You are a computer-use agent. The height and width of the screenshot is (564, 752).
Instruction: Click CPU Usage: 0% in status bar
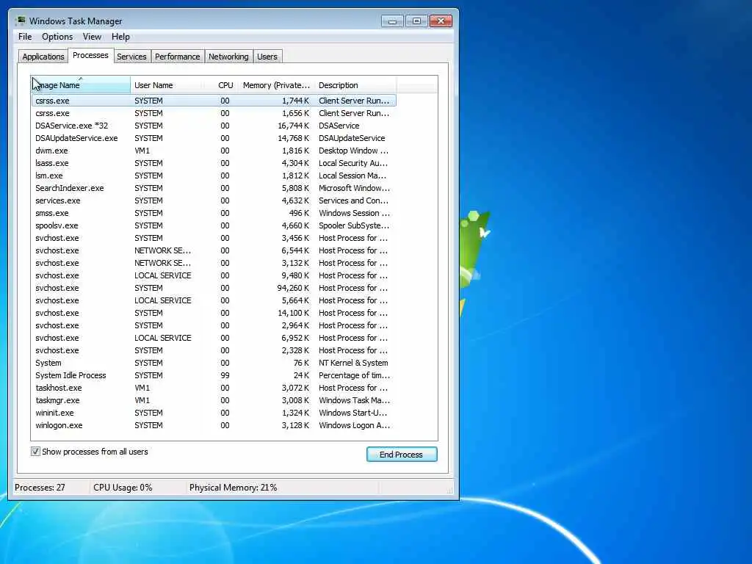(x=123, y=488)
